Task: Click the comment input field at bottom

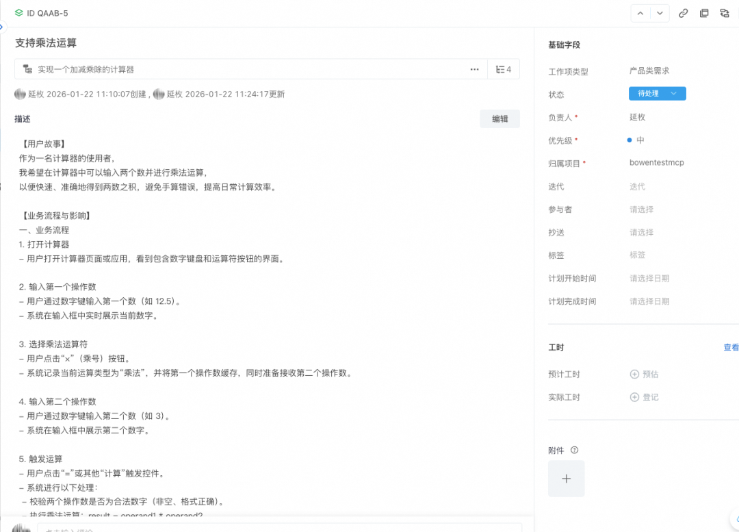Action: click(x=274, y=527)
